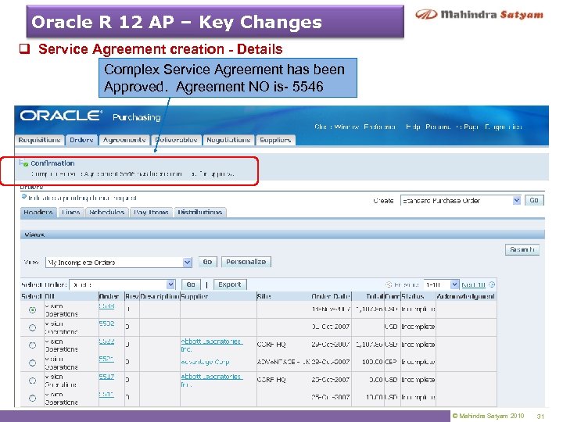Screen dimensions: 563x422
Task: Go to the Negotiations tab
Action: [x=228, y=140]
